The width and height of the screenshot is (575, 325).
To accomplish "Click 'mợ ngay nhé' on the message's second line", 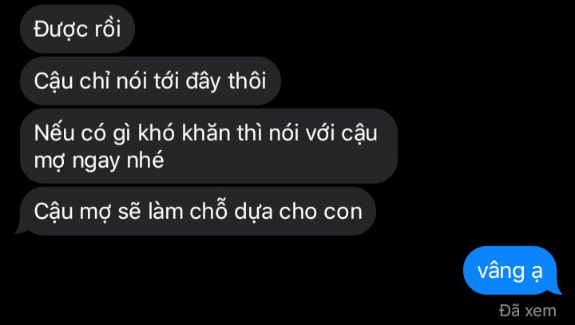I will [x=99, y=161].
